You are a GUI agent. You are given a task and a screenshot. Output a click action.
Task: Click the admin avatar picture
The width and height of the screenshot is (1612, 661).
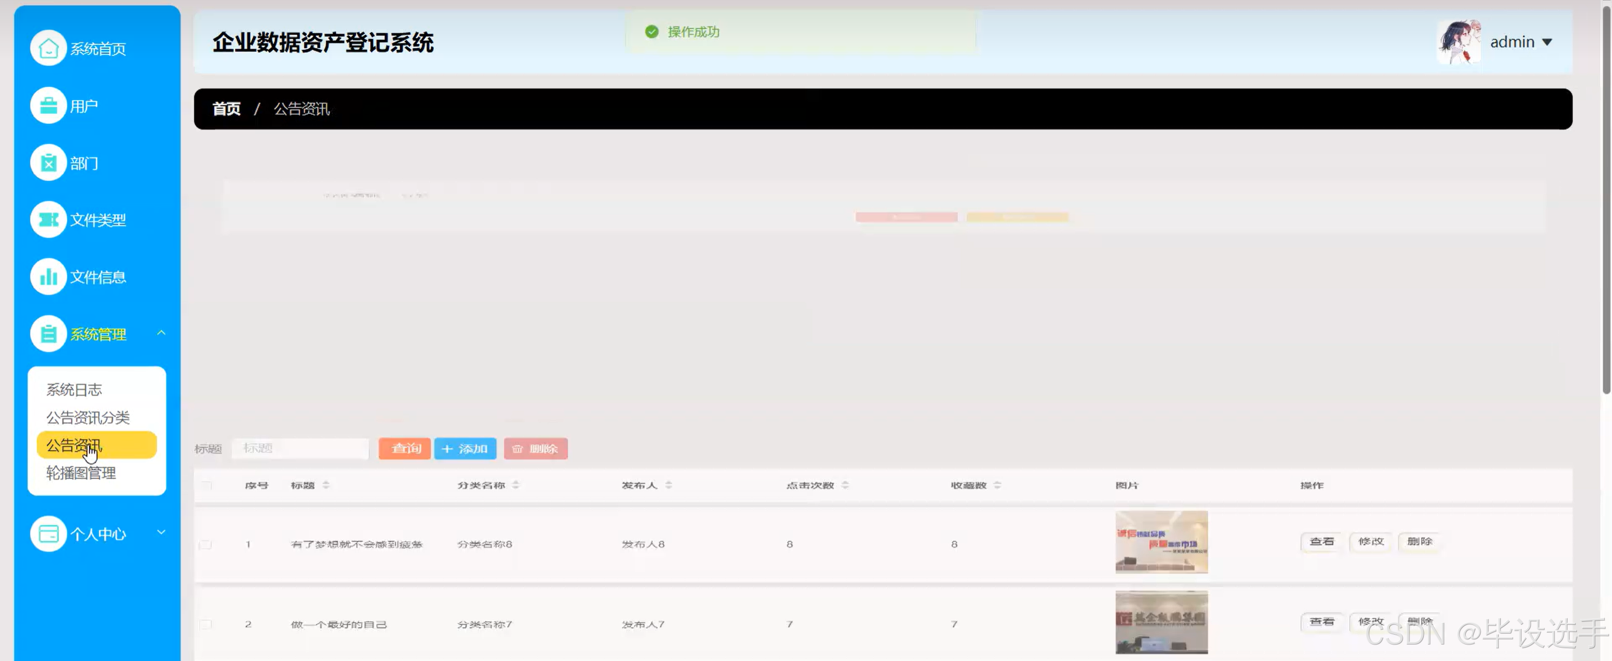click(1458, 42)
